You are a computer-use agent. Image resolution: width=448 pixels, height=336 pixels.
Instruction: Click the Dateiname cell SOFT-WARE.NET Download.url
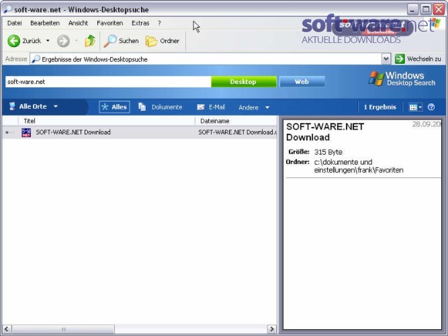pyautogui.click(x=238, y=132)
